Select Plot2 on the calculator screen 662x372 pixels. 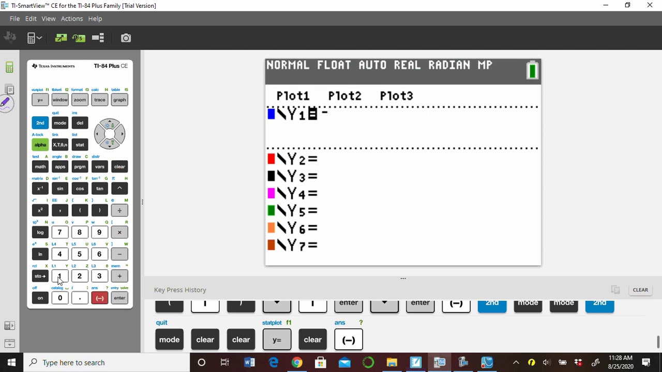coord(344,96)
